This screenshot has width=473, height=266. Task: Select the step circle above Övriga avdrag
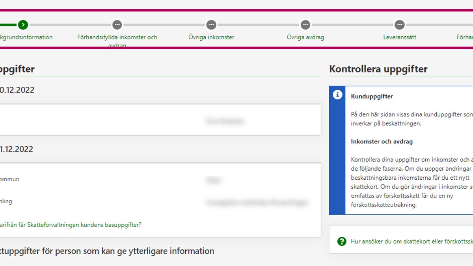click(305, 25)
